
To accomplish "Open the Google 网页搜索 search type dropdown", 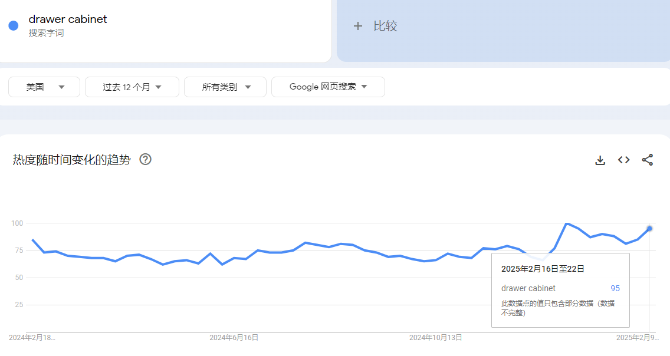I will pos(328,87).
